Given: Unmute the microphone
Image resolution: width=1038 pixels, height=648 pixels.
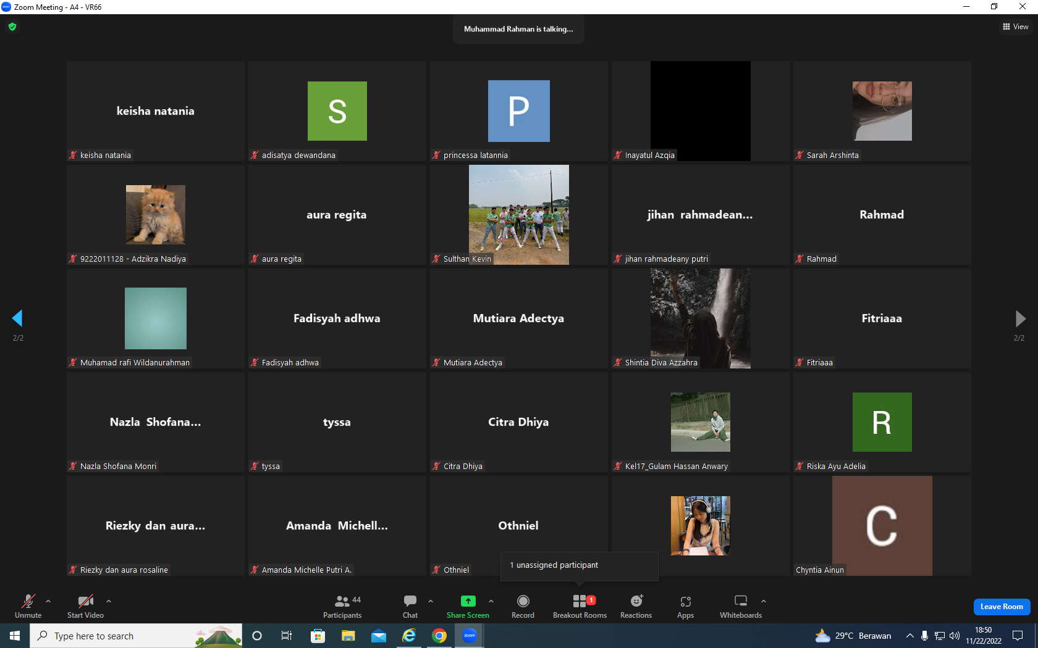Looking at the screenshot, I should 28,606.
